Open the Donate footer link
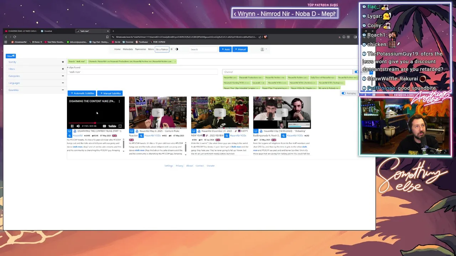 coord(211,166)
